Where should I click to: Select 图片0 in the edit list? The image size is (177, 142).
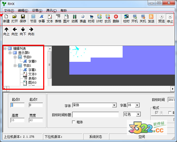point(32,83)
